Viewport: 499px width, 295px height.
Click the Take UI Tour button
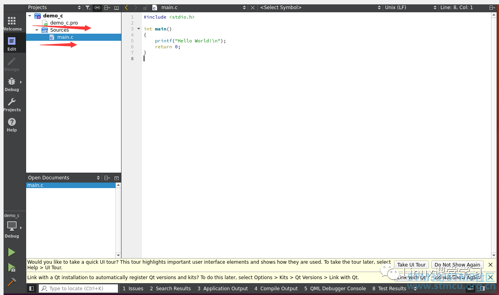coord(412,265)
